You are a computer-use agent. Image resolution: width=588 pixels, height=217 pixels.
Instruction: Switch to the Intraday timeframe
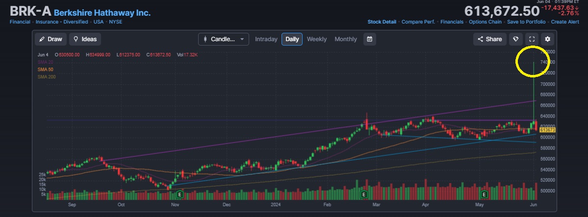pos(266,39)
